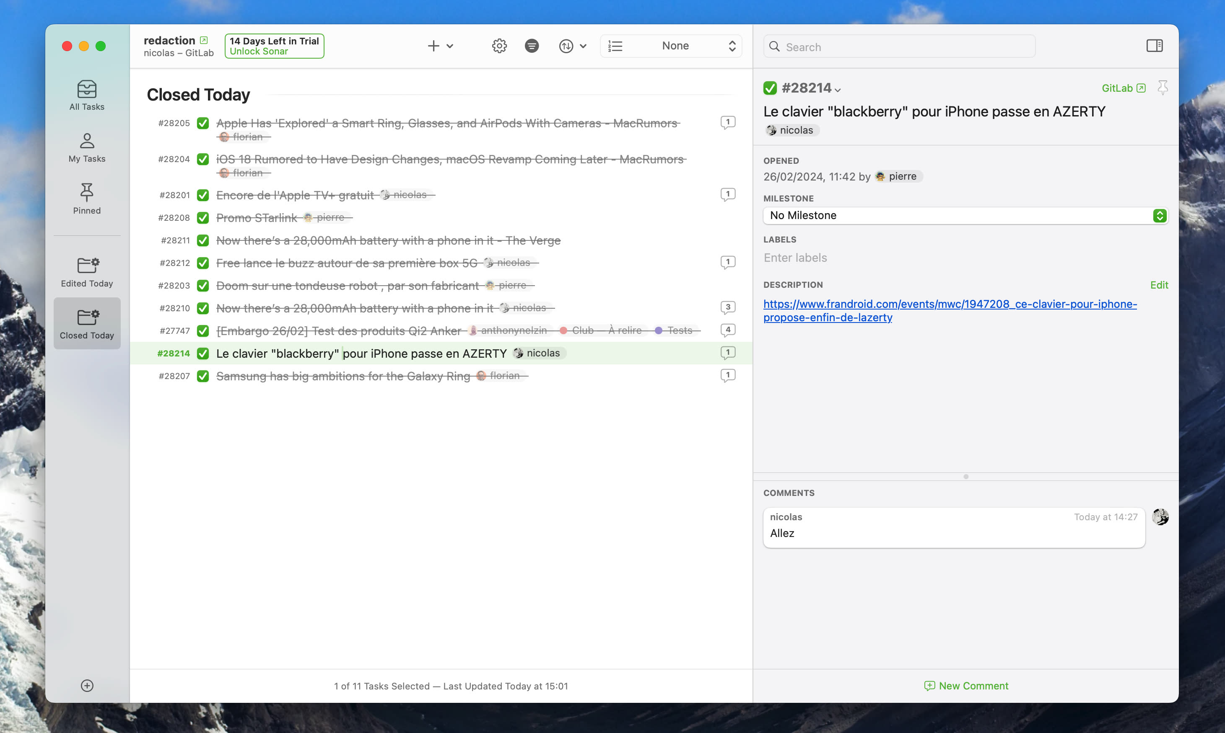Uncheck task #28204 checkbox
This screenshot has height=733, width=1225.
click(202, 159)
